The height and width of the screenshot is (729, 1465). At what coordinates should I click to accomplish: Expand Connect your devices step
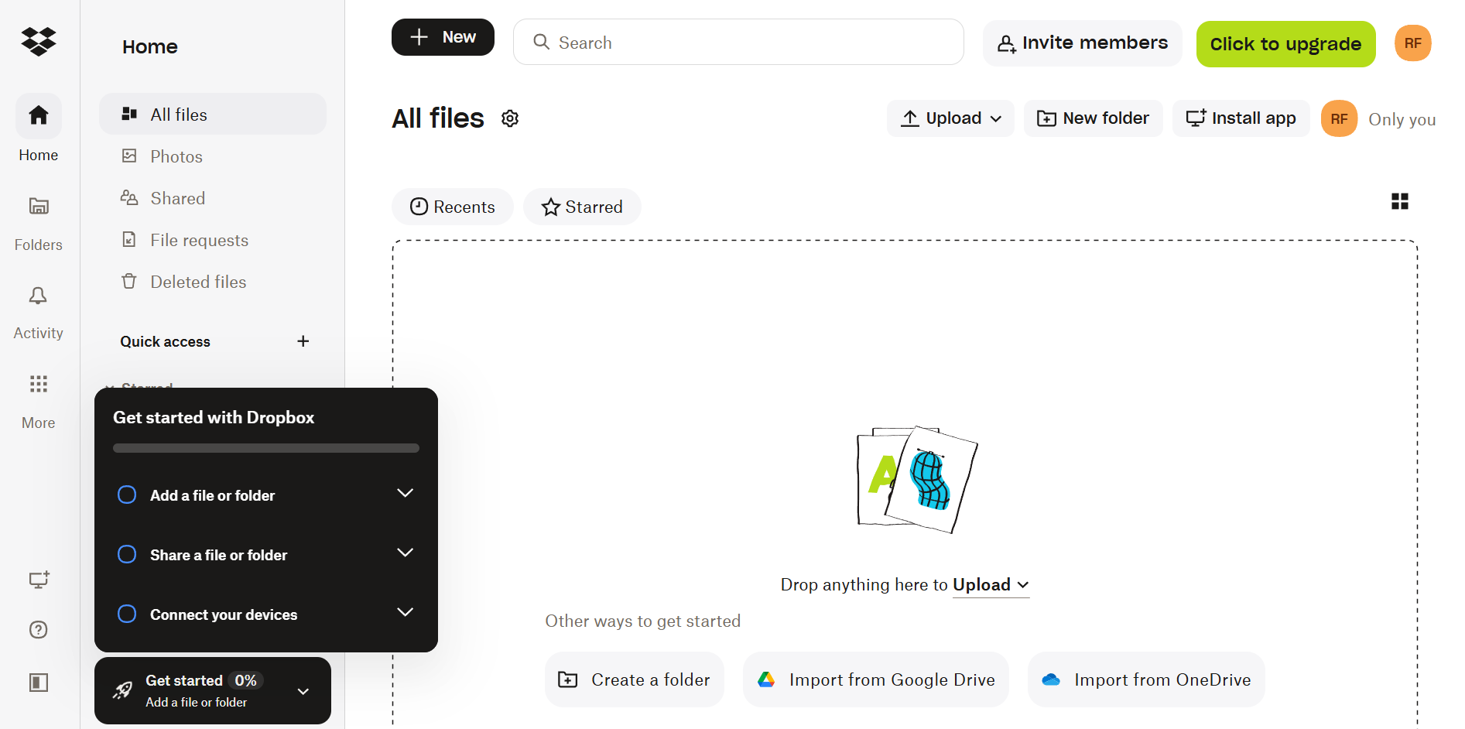click(405, 612)
